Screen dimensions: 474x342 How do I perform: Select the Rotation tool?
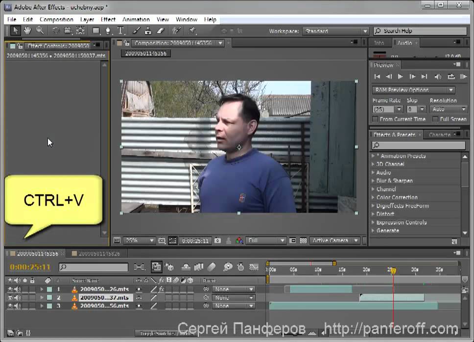56,31
